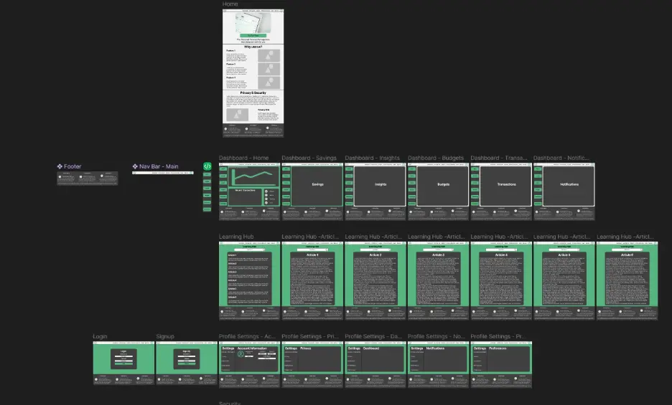Click the dark Insights panel in its dashboard frame
672x405 pixels.
coord(381,186)
